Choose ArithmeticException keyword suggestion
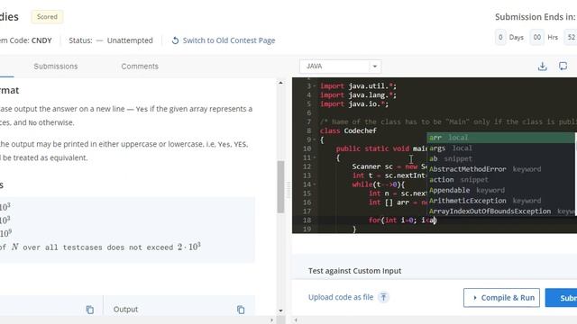 (x=501, y=201)
